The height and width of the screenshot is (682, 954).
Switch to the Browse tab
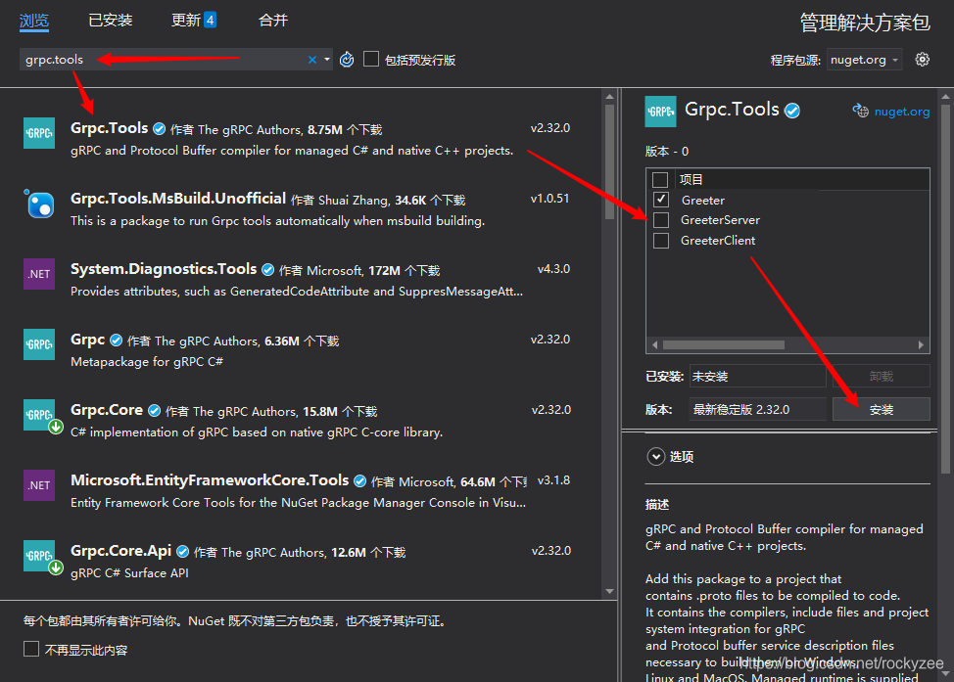34,21
